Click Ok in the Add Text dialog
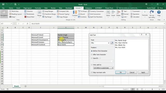 (120, 72)
